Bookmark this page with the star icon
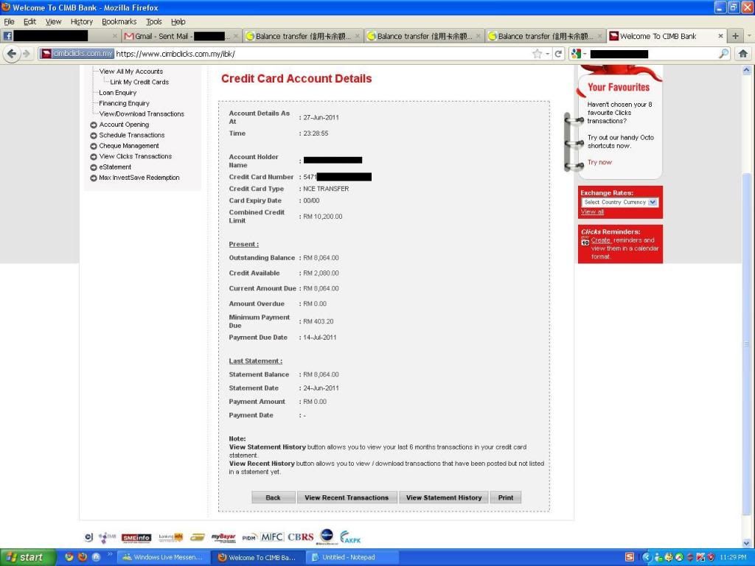The height and width of the screenshot is (566, 755). 537,54
